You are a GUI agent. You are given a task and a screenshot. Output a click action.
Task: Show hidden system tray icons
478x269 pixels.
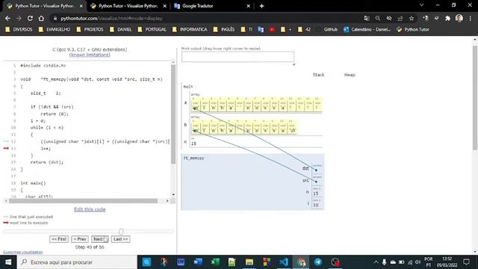tap(376, 262)
